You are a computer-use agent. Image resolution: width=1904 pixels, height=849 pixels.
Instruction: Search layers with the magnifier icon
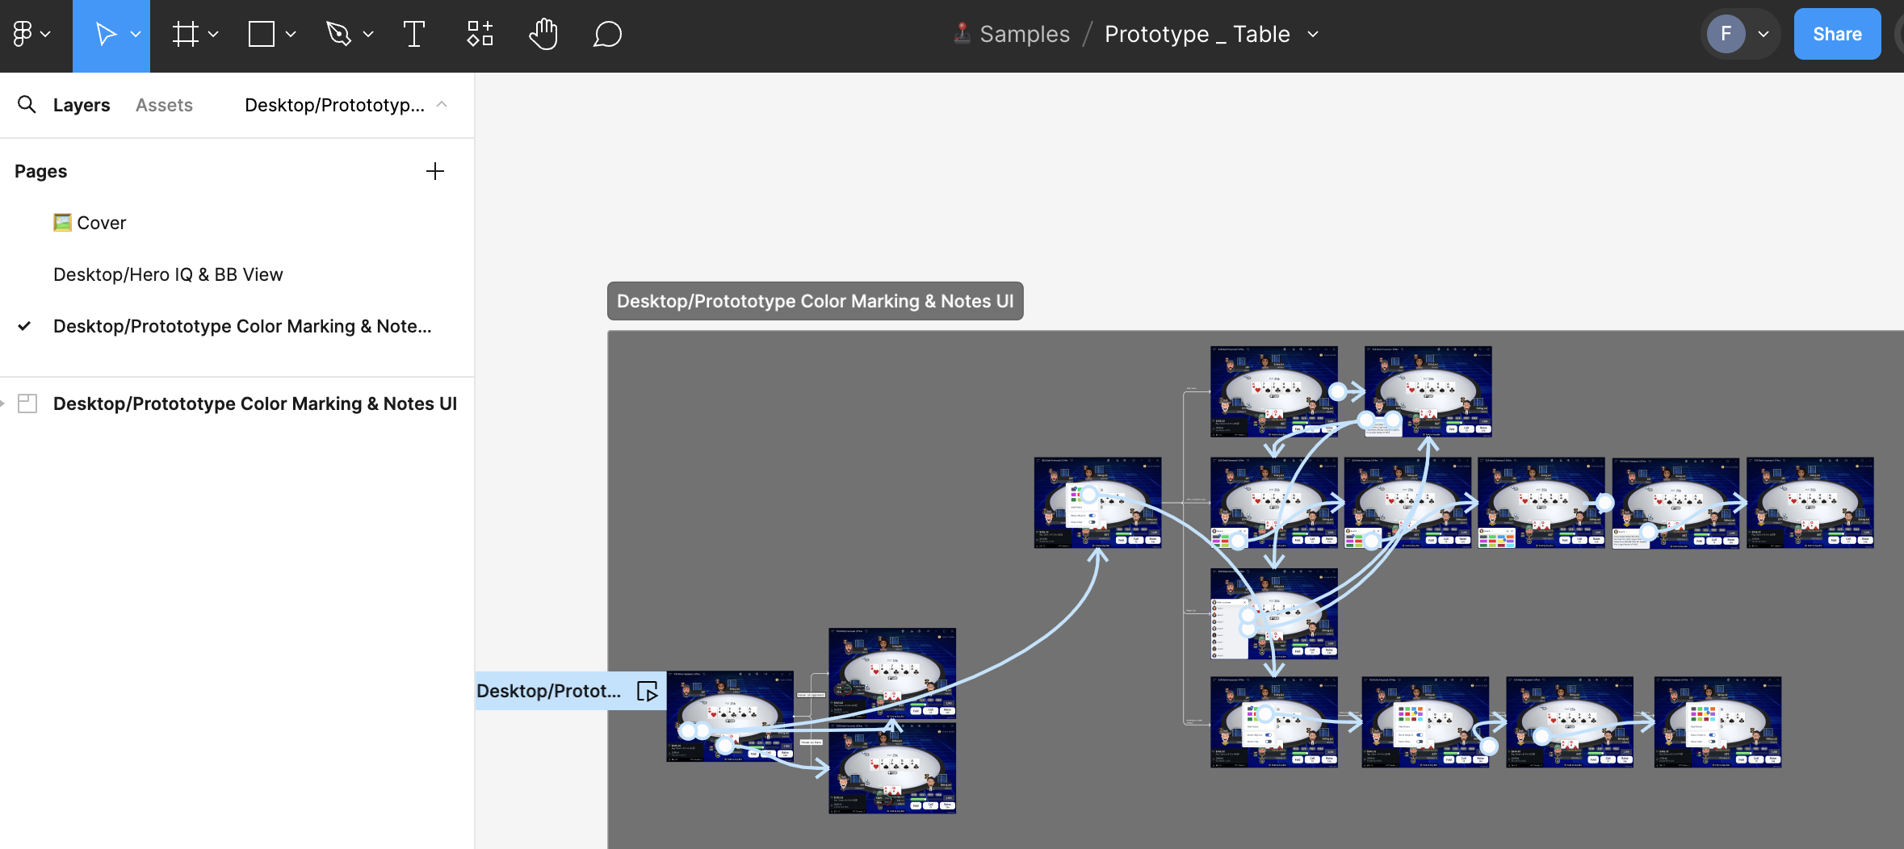(x=27, y=105)
